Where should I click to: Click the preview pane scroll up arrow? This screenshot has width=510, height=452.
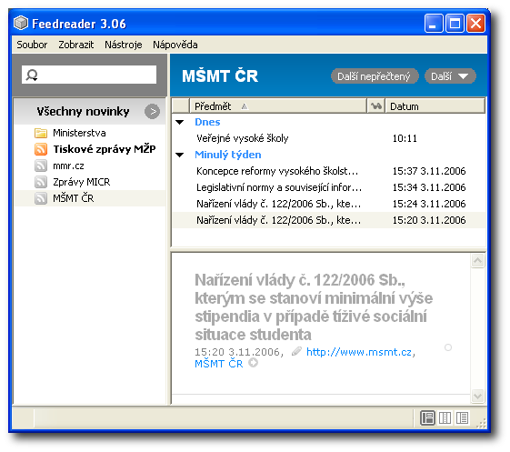click(x=478, y=261)
